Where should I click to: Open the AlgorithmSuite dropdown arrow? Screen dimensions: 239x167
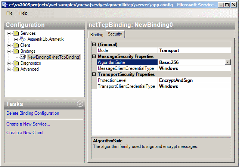click(x=227, y=62)
